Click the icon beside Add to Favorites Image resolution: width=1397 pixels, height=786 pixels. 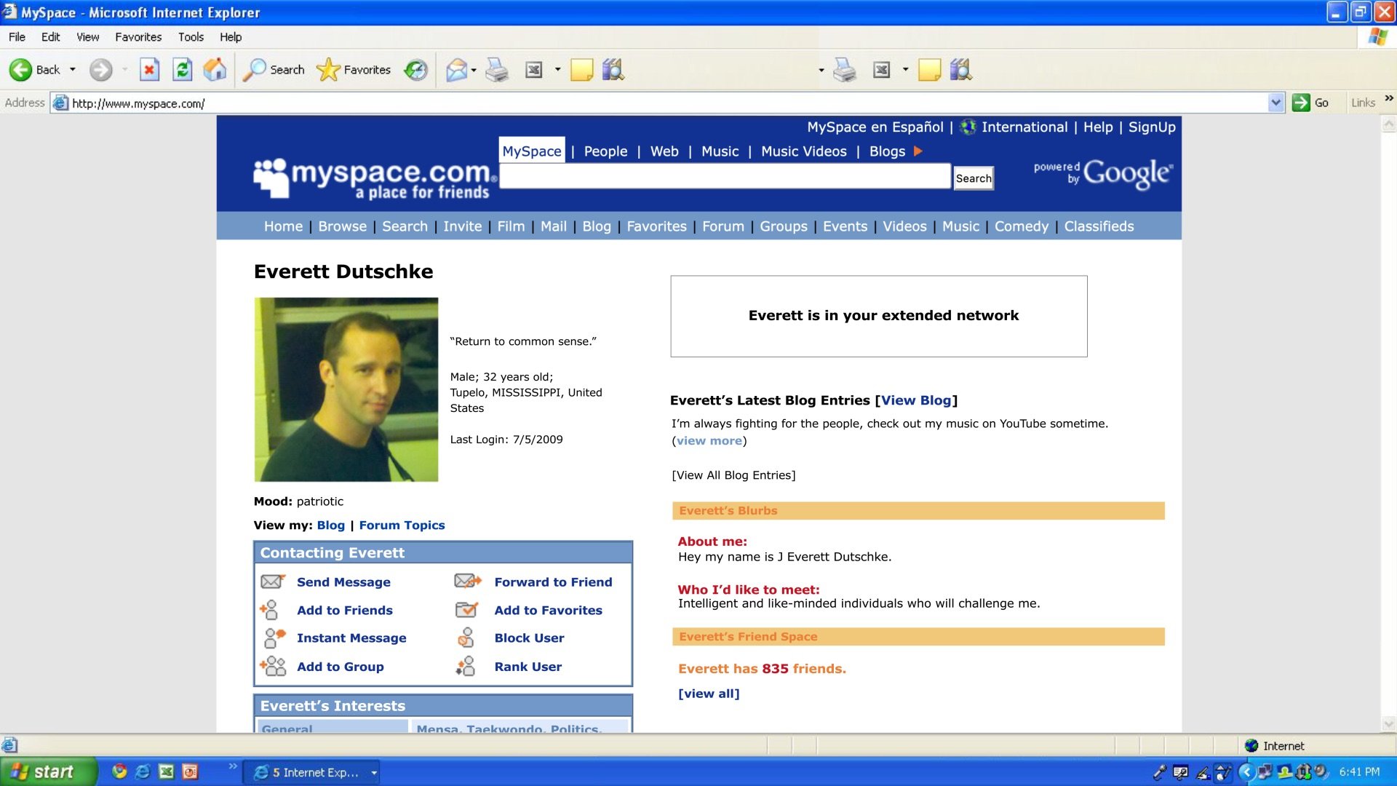tap(466, 609)
